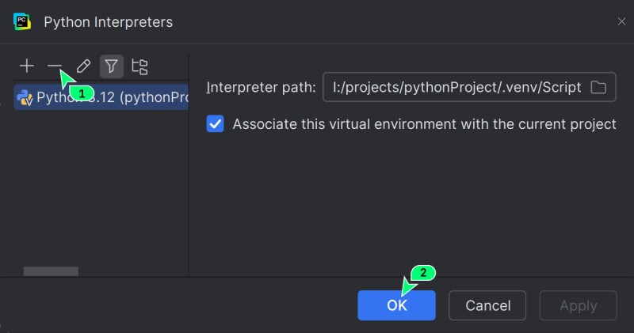Click the greyed-out Apply button

click(578, 305)
